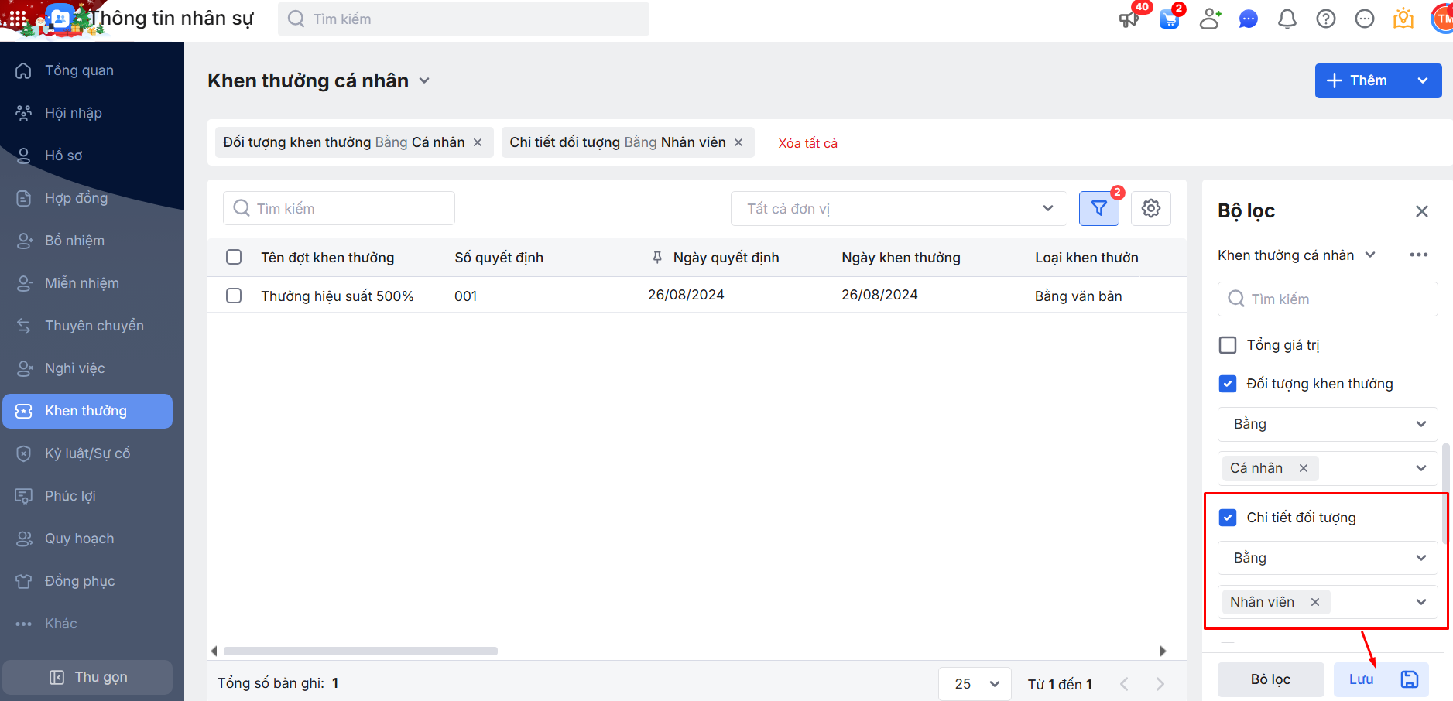The image size is (1453, 701).
Task: Focus the global Tìm kiếm search field
Action: tap(464, 19)
